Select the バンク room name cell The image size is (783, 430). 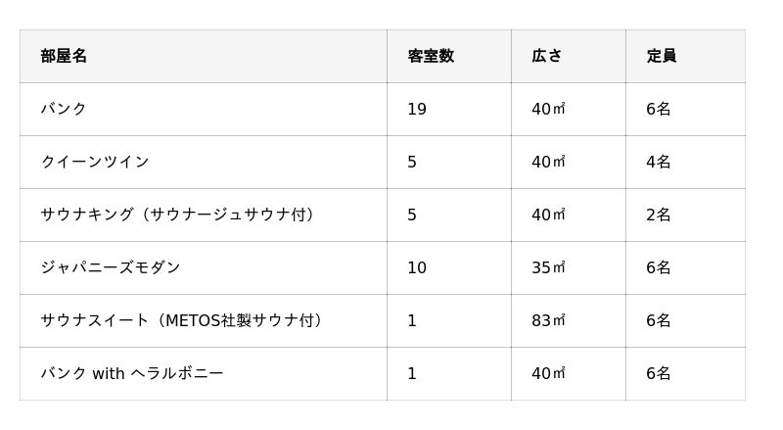pyautogui.click(x=64, y=110)
